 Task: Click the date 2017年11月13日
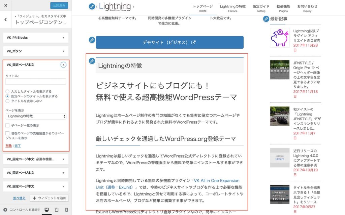pyautogui.click(x=305, y=94)
